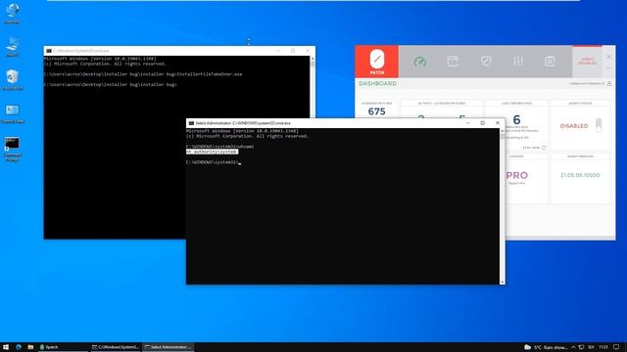Open Edge browser from the taskbar
The image size is (627, 352).
(x=19, y=347)
